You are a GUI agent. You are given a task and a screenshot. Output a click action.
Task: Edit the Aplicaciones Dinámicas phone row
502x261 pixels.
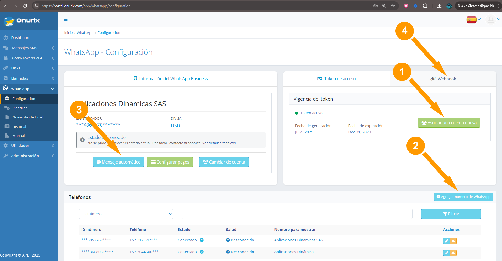click(x=447, y=253)
